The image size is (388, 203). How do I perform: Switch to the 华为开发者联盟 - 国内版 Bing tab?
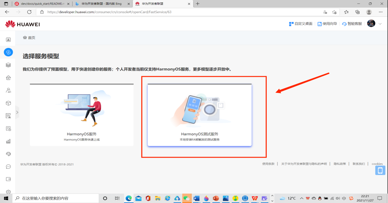coord(102,4)
